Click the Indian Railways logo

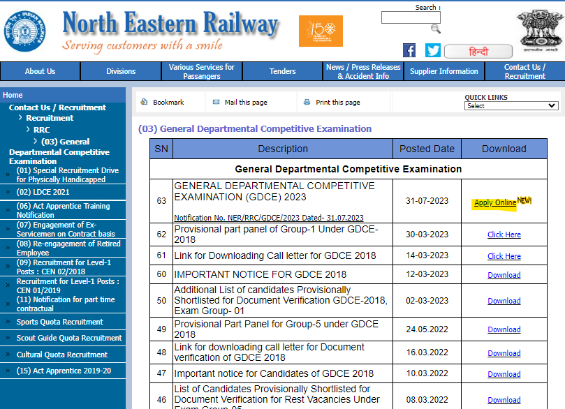25,31
